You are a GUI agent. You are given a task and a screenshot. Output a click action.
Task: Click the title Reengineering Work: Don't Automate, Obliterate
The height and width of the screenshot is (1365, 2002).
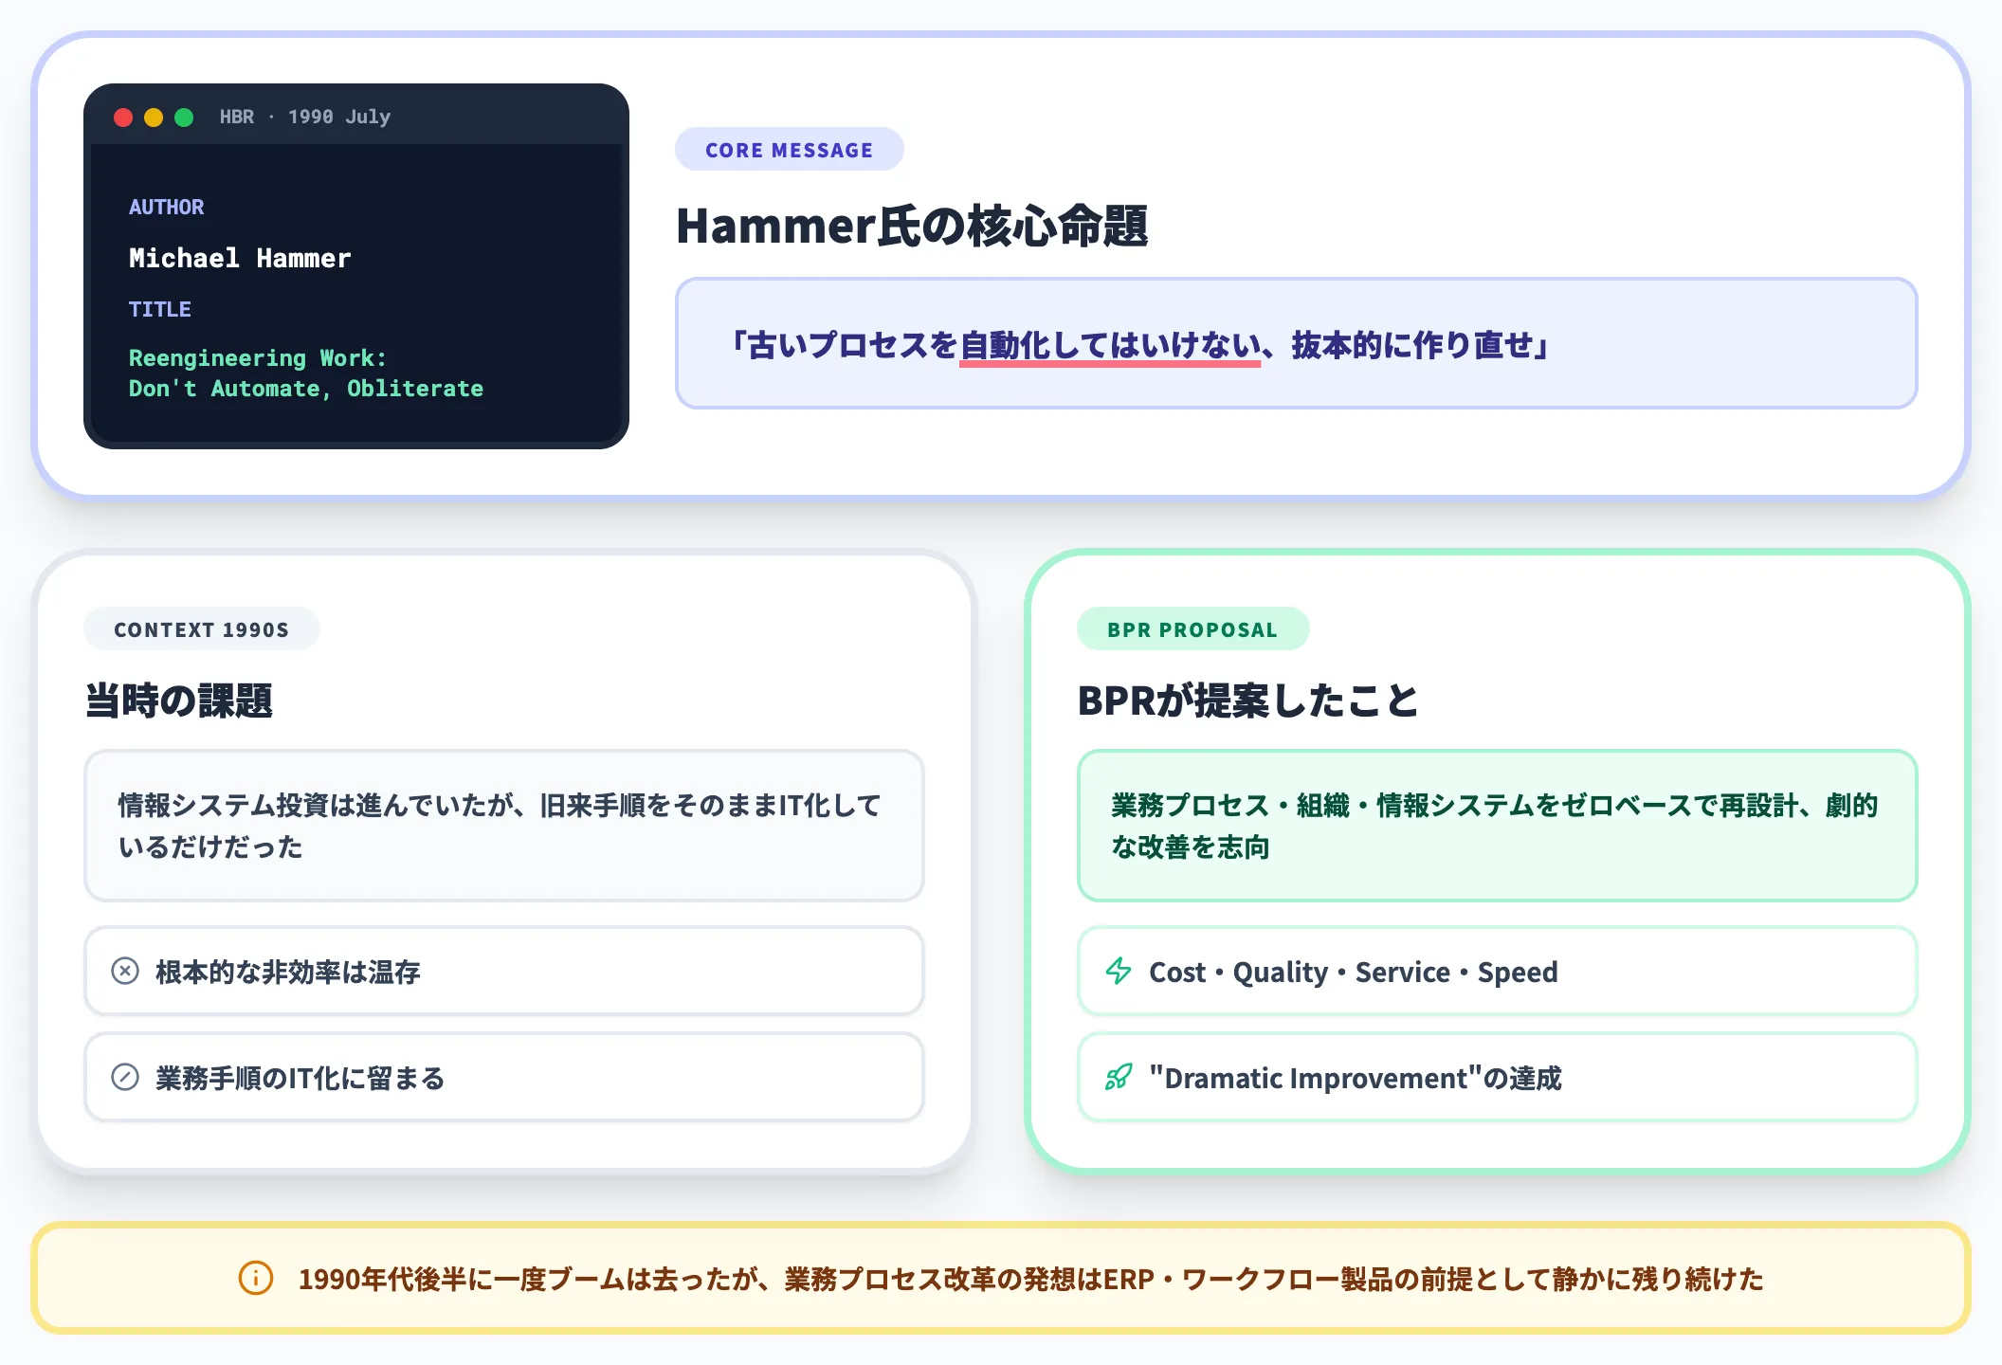tap(306, 373)
